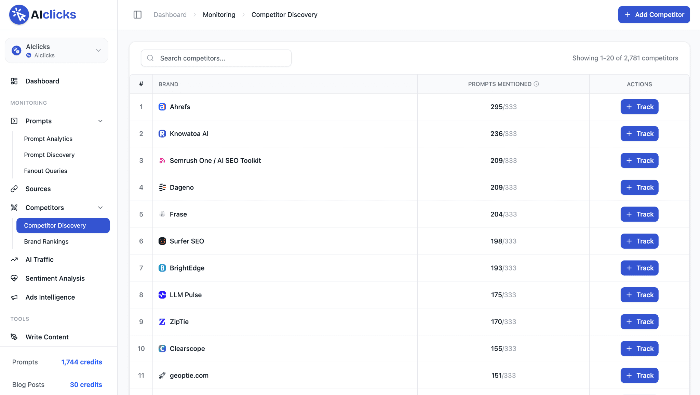Open the AIclicks workspace switcher chevron
Screen dimensions: 700x395
click(98, 50)
